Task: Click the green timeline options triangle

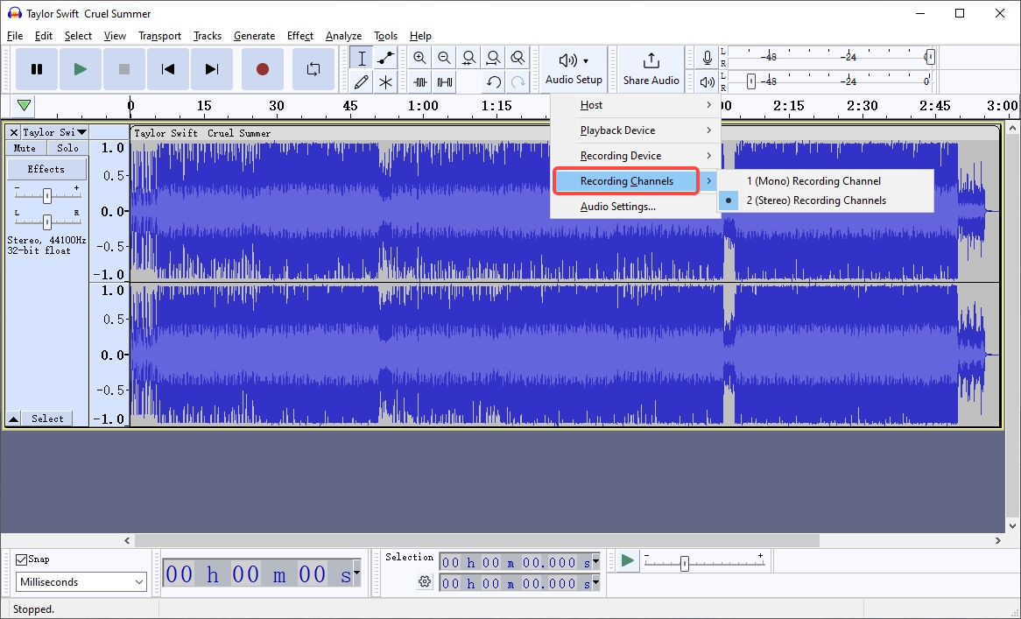Action: 25,105
